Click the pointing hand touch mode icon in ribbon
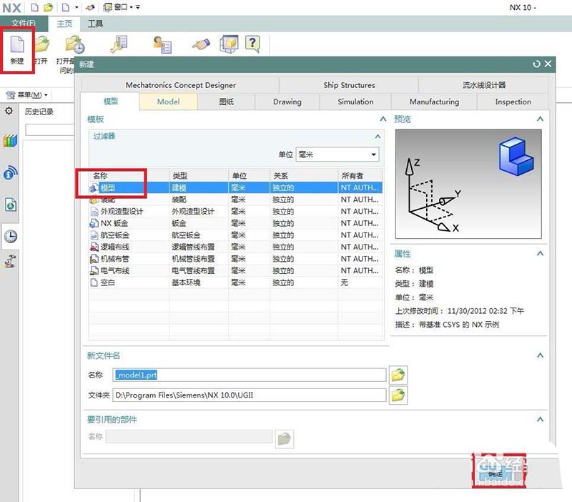Viewport: 572px width, 502px height. [202, 44]
